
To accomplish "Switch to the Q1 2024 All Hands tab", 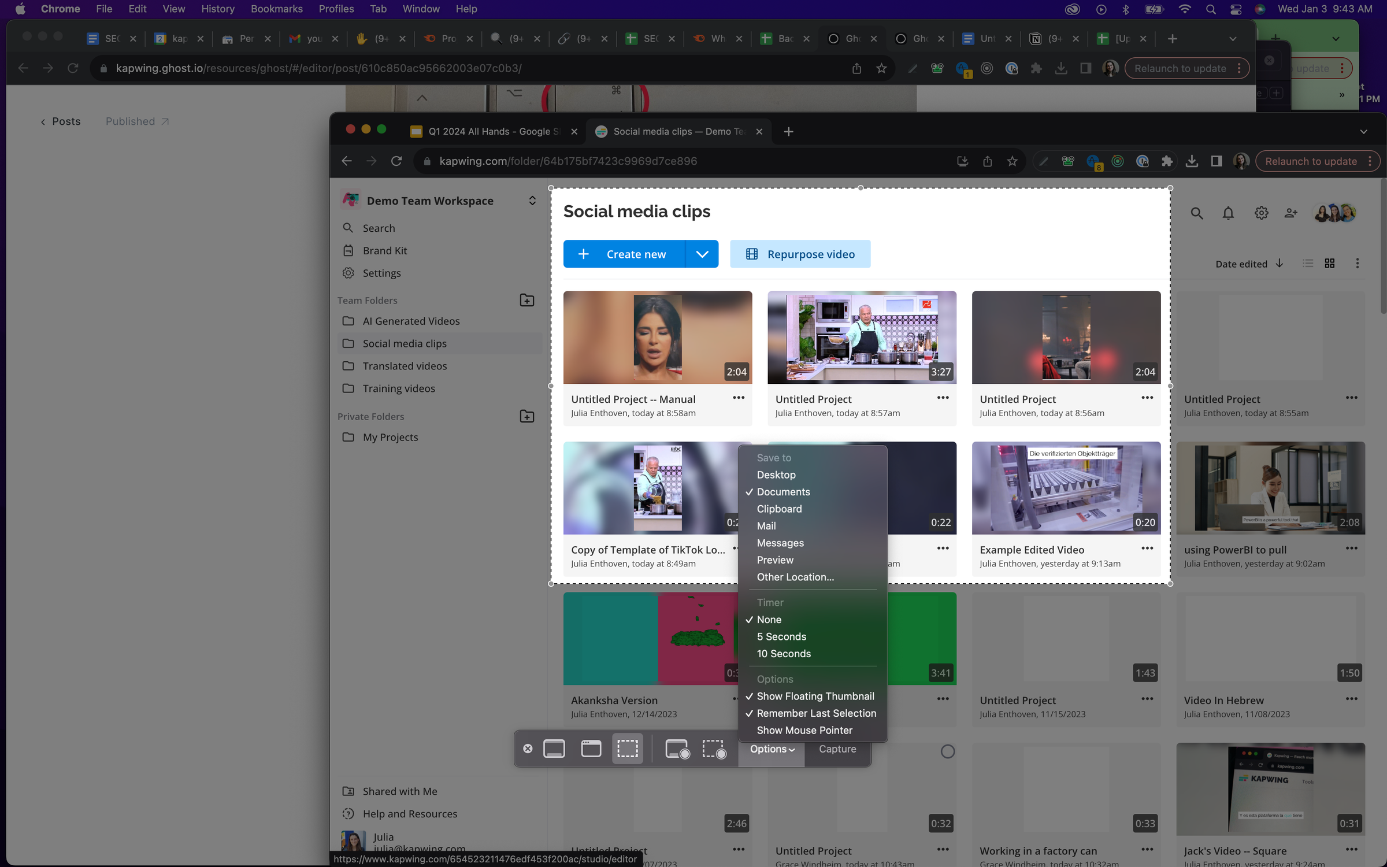I will 492,131.
